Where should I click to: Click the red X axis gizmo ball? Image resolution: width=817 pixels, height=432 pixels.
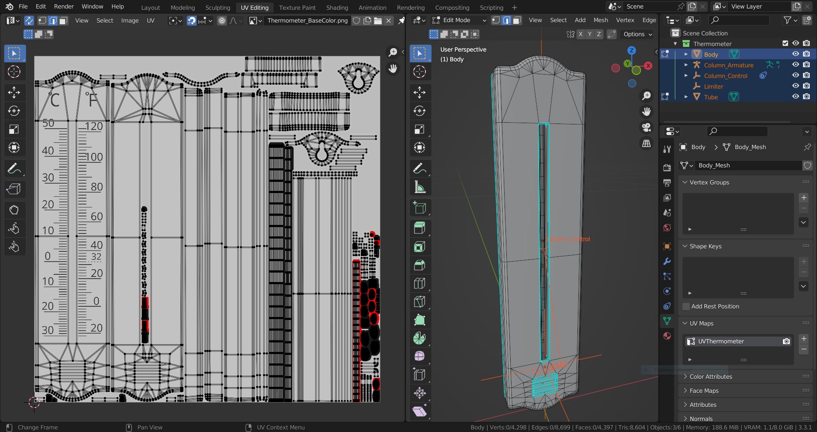click(648, 66)
